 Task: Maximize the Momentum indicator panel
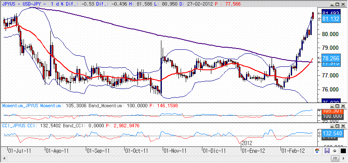click(x=337, y=106)
